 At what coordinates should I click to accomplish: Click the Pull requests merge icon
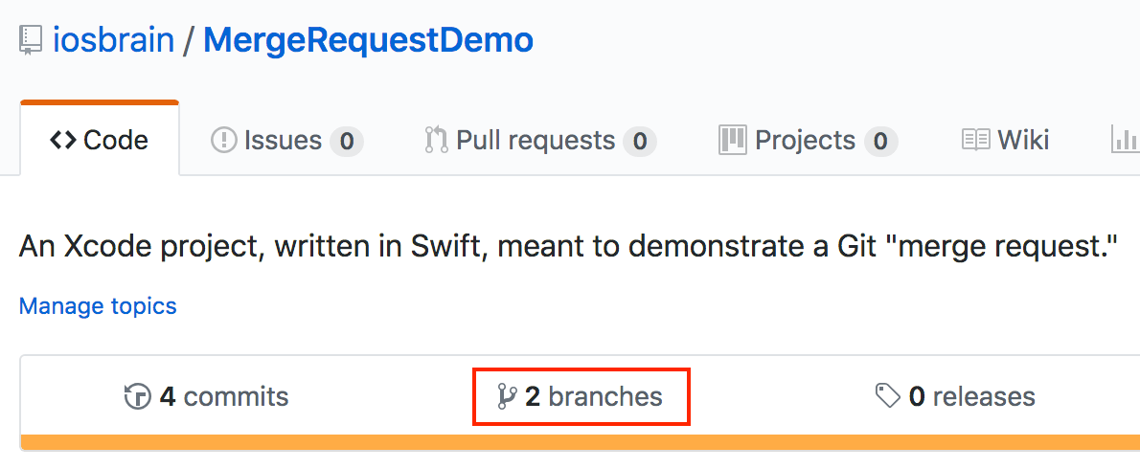point(436,141)
